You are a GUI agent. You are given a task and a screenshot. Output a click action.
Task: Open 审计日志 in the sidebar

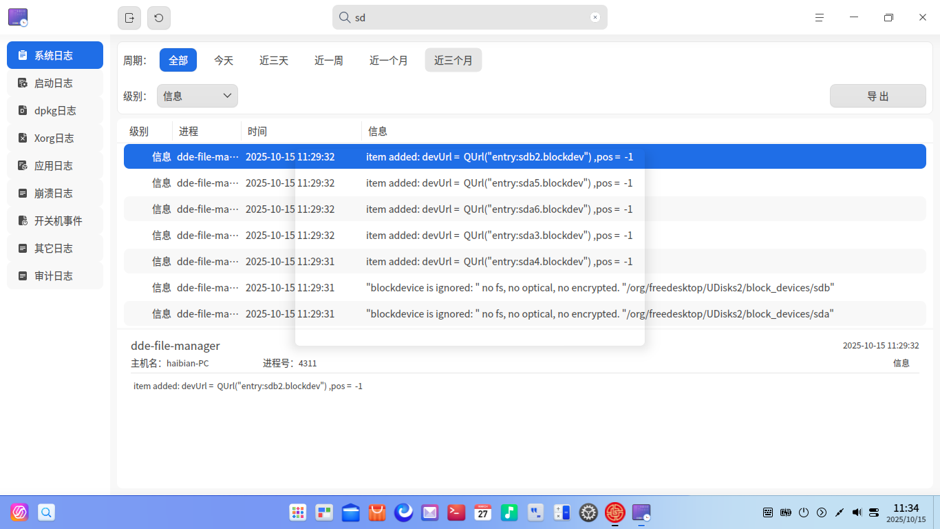pos(55,276)
